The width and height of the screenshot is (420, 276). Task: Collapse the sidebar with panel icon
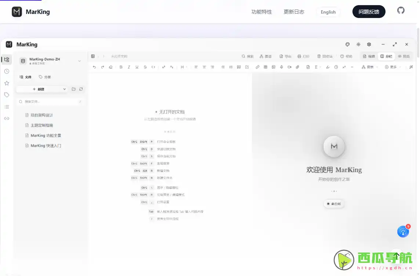pos(93,56)
